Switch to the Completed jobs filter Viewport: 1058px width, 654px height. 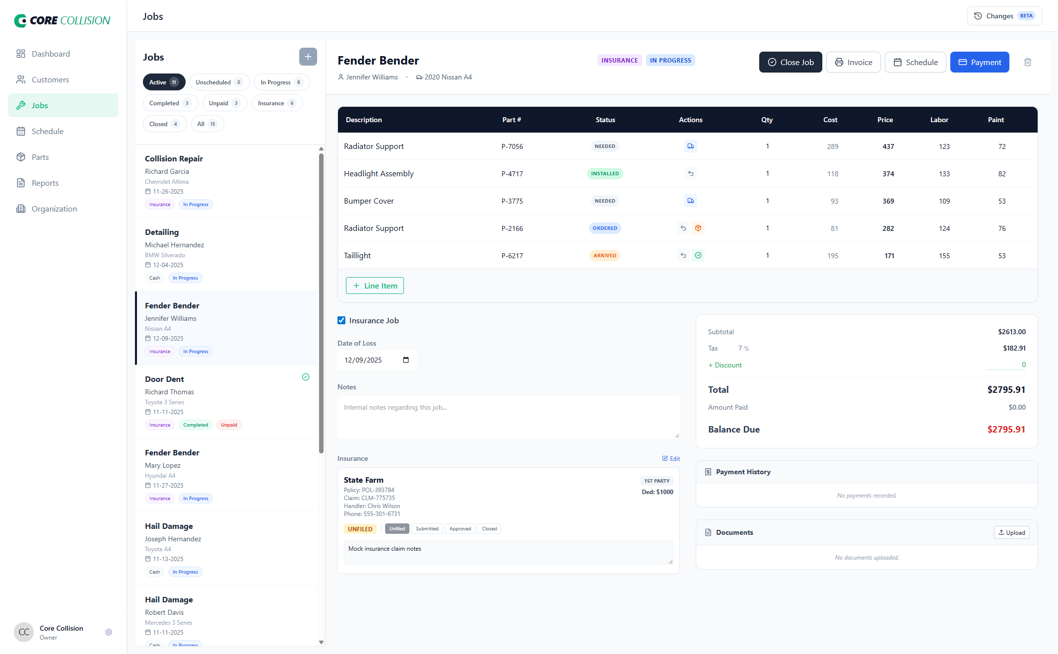pyautogui.click(x=170, y=103)
